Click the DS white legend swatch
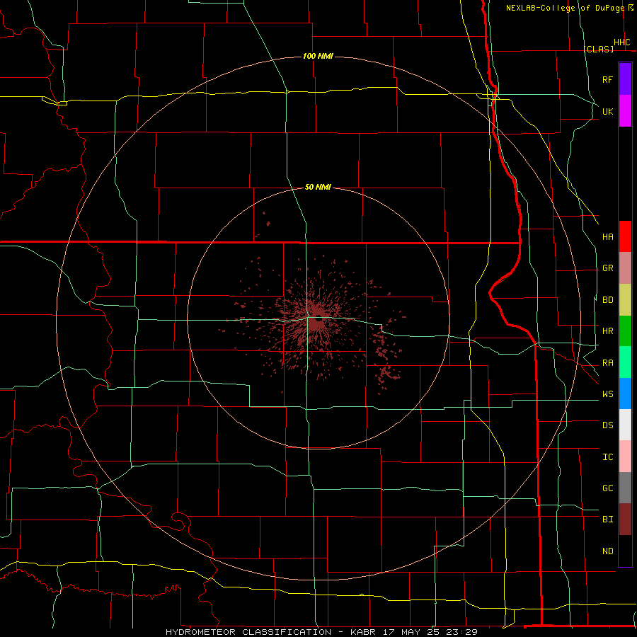Viewport: 637px width, 637px height. (625, 425)
